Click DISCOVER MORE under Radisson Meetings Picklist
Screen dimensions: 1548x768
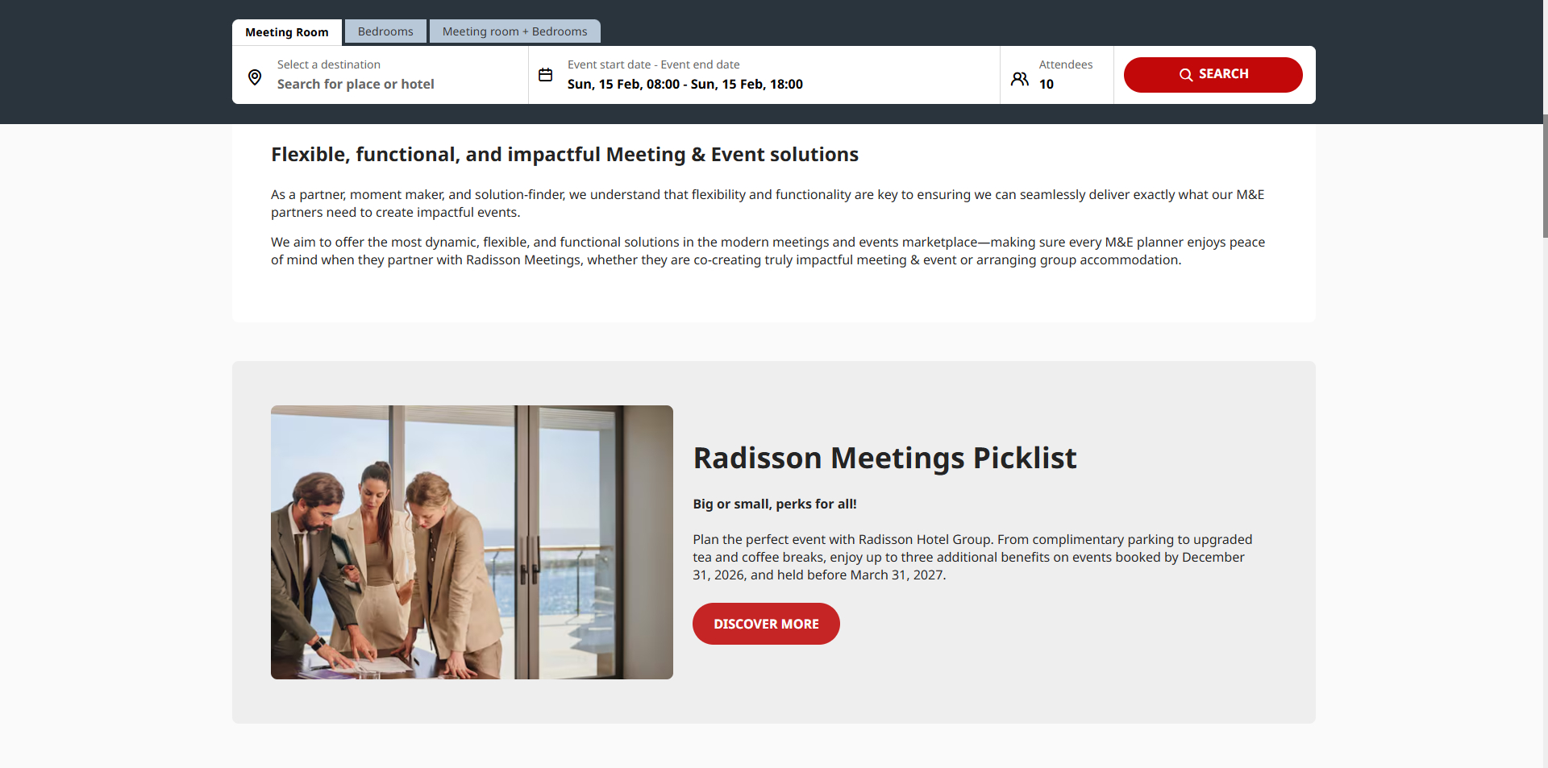pyautogui.click(x=765, y=623)
